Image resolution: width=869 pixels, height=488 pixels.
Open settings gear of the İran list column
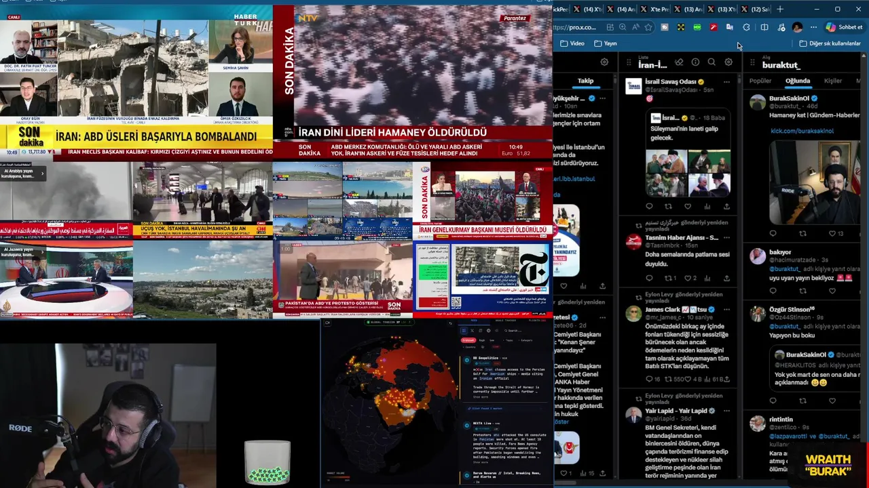[x=728, y=62]
